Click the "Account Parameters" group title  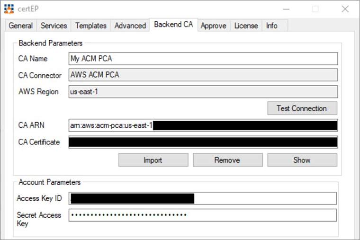[x=50, y=182]
